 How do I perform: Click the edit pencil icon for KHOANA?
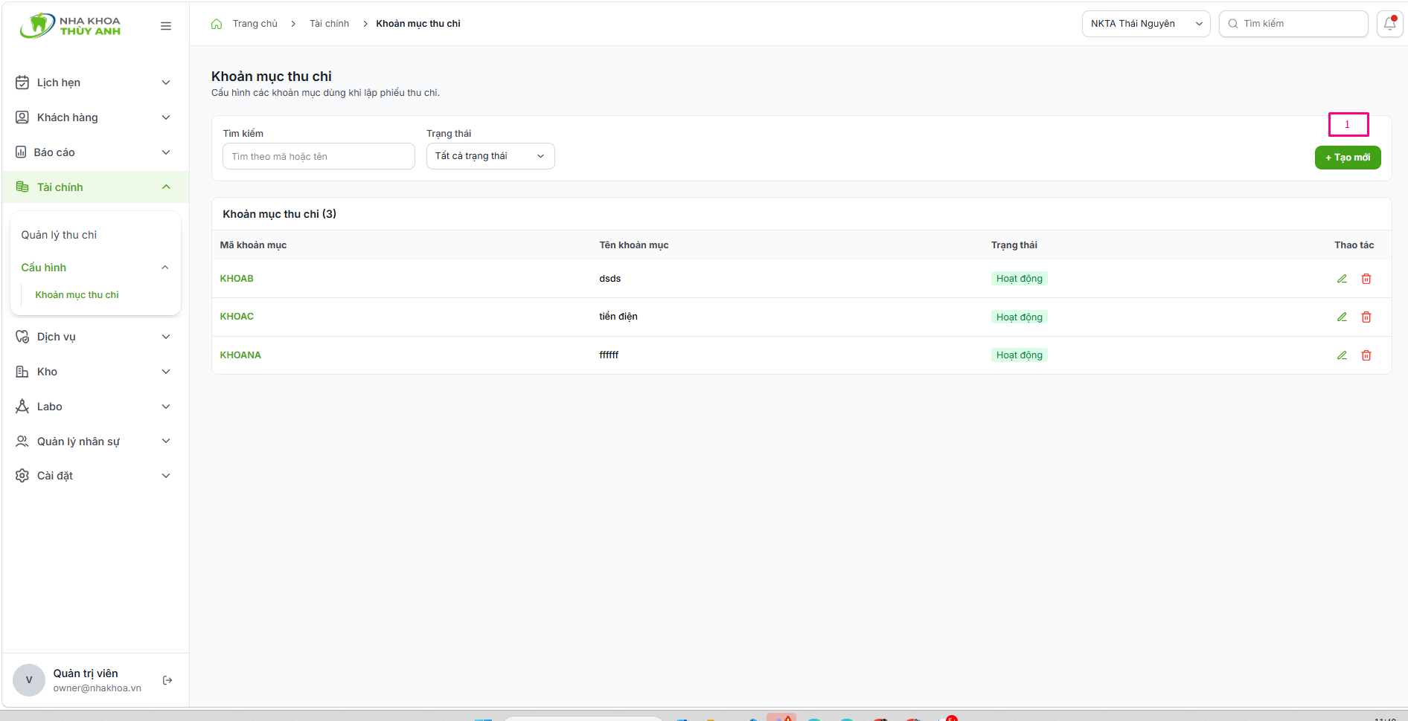1342,355
